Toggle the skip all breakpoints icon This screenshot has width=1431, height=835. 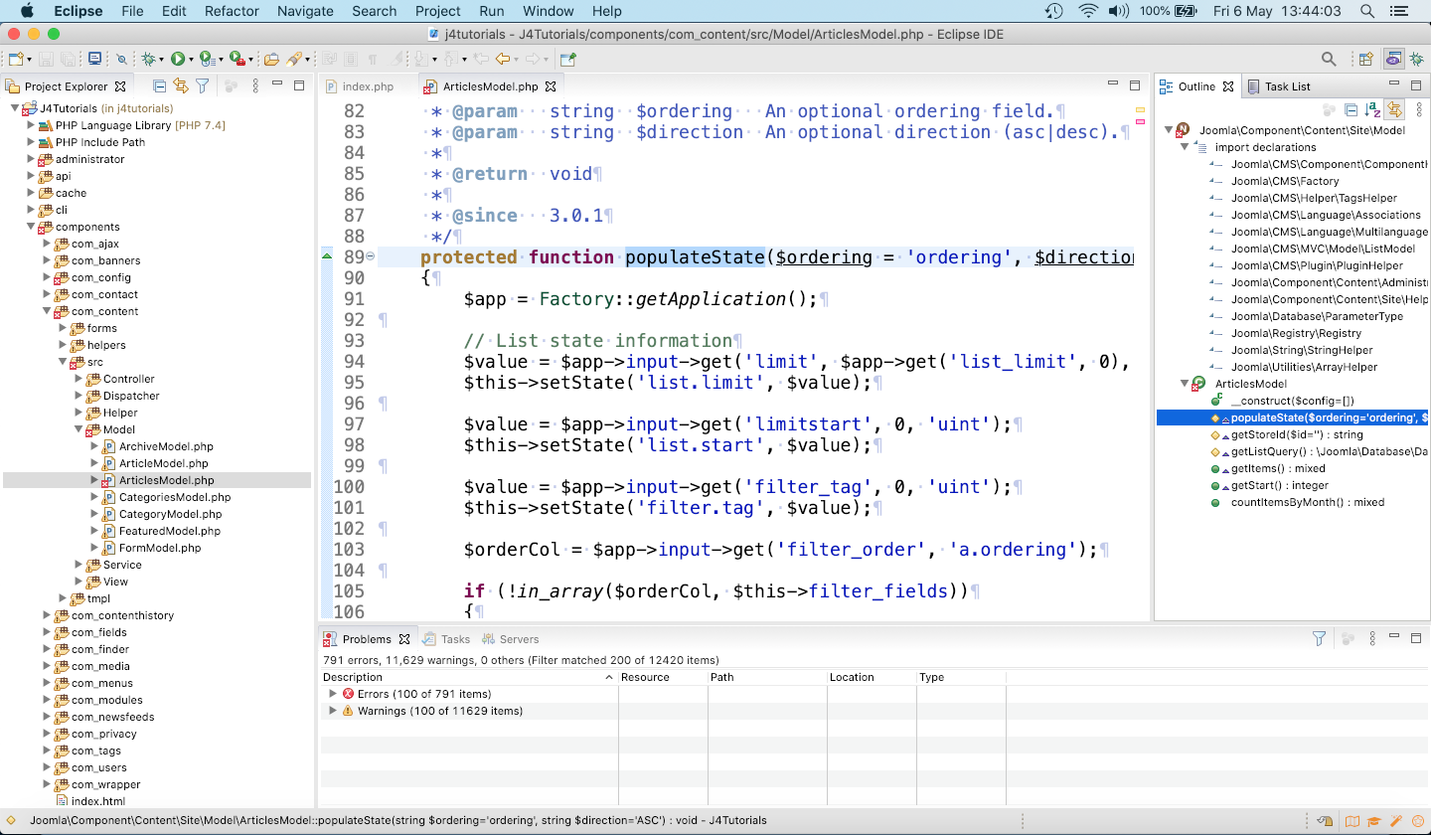(x=121, y=59)
